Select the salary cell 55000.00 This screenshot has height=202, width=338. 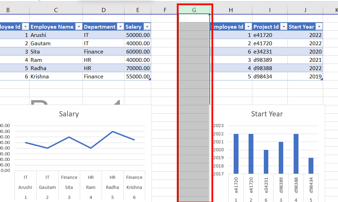[x=138, y=76]
